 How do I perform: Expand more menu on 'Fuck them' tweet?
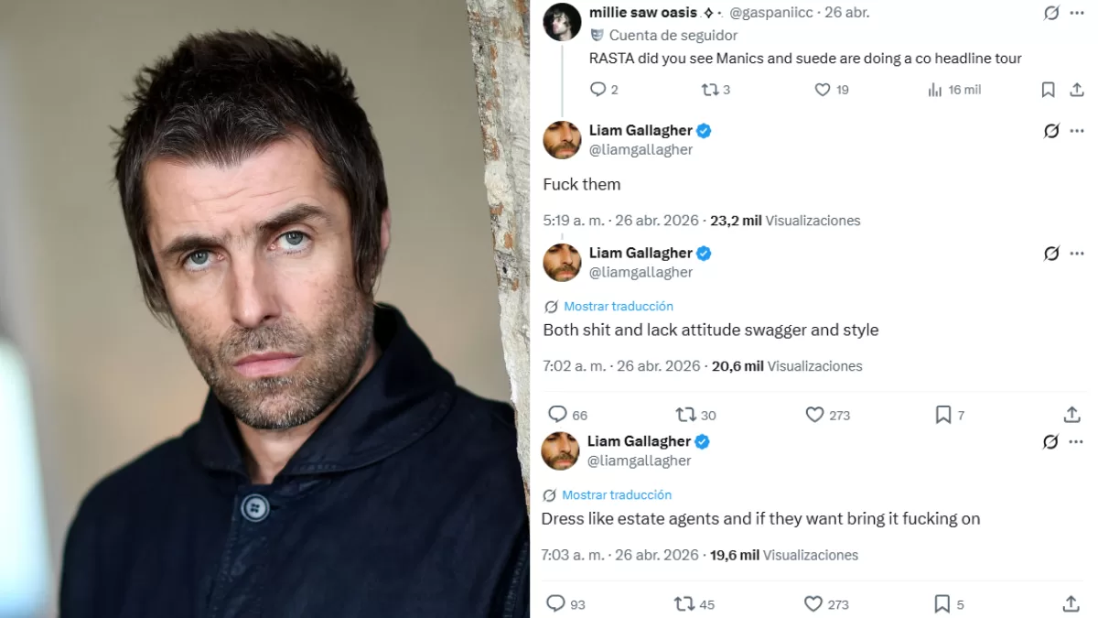pos(1077,131)
